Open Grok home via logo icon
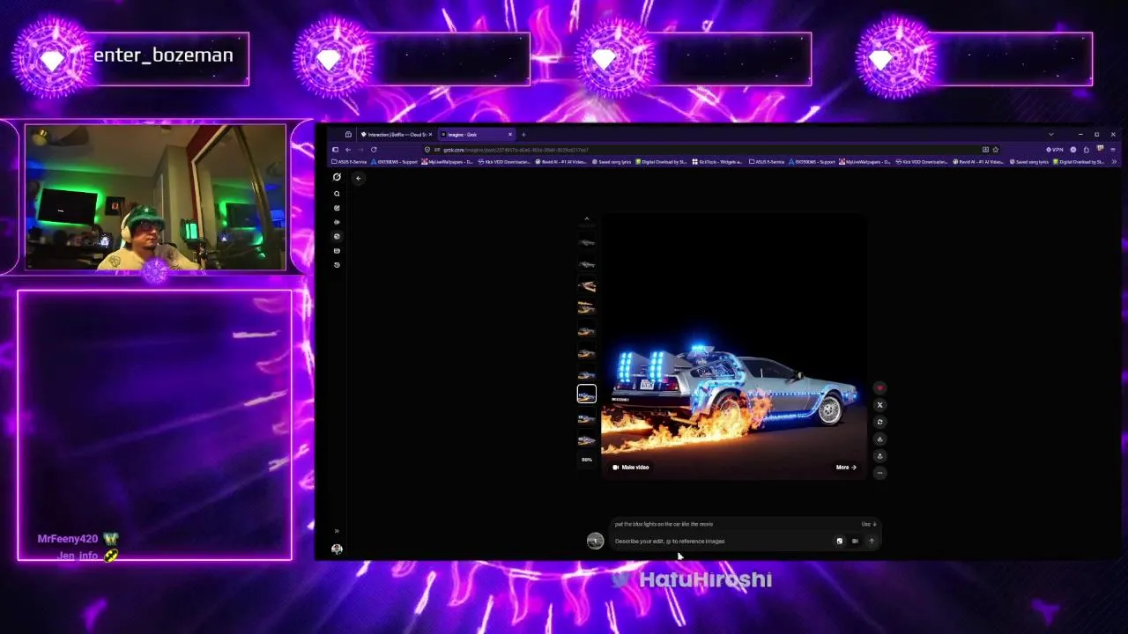 click(x=337, y=177)
